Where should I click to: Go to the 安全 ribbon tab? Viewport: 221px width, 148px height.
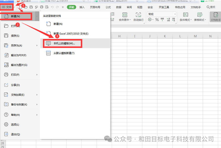pos(150,7)
